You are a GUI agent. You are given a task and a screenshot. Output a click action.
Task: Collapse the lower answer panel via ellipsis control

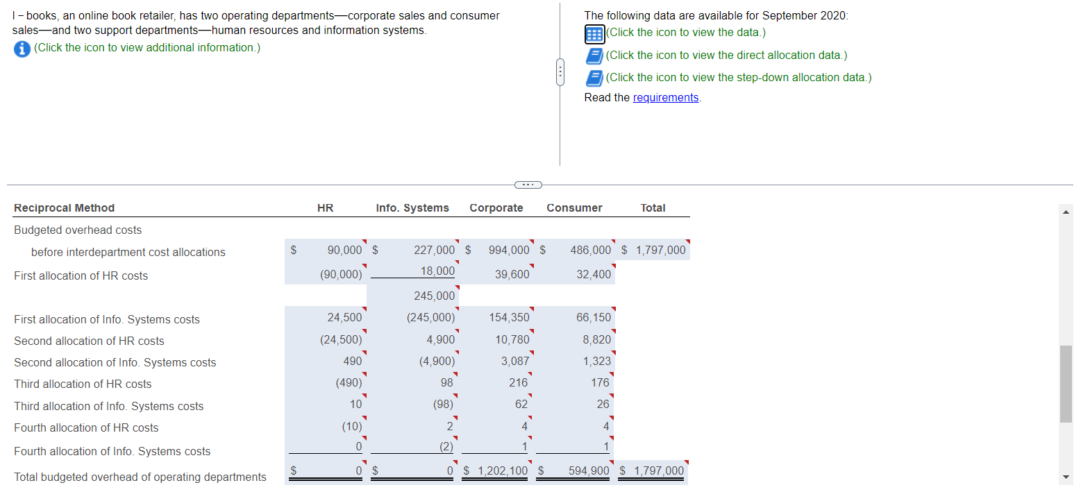click(x=528, y=185)
